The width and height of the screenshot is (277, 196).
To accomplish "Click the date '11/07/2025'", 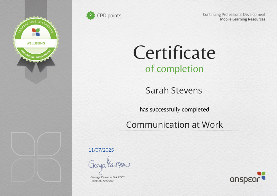I will [101, 150].
